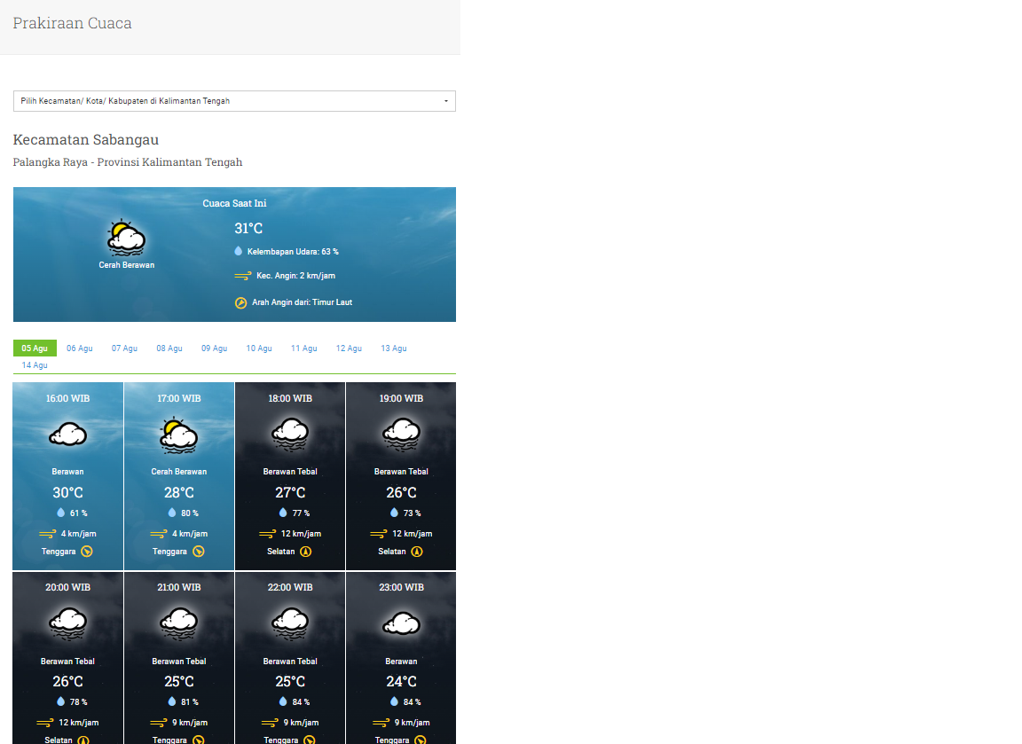Click the Prakiraan Cuaca page title

click(x=73, y=23)
